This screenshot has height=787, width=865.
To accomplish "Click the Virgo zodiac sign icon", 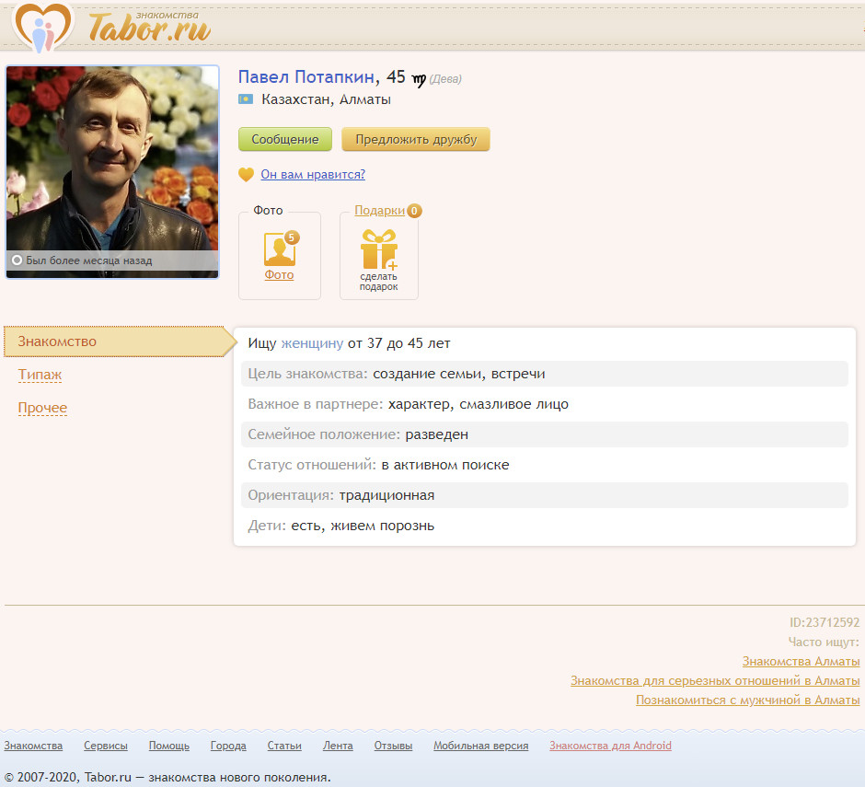I will [419, 80].
